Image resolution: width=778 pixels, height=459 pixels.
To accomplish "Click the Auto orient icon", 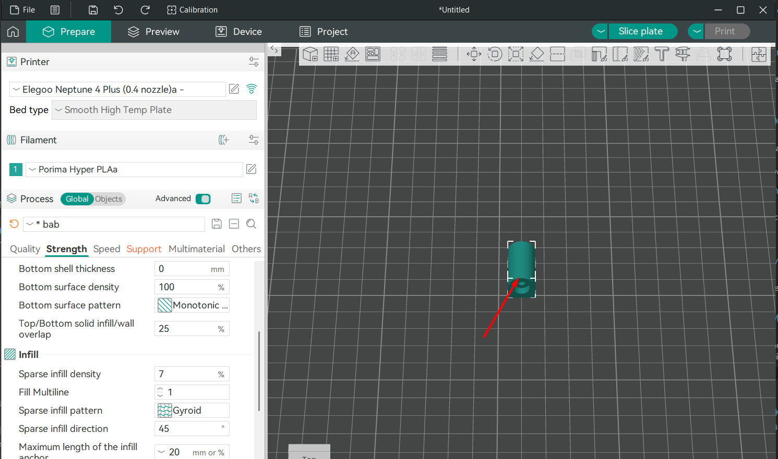I will pos(352,54).
